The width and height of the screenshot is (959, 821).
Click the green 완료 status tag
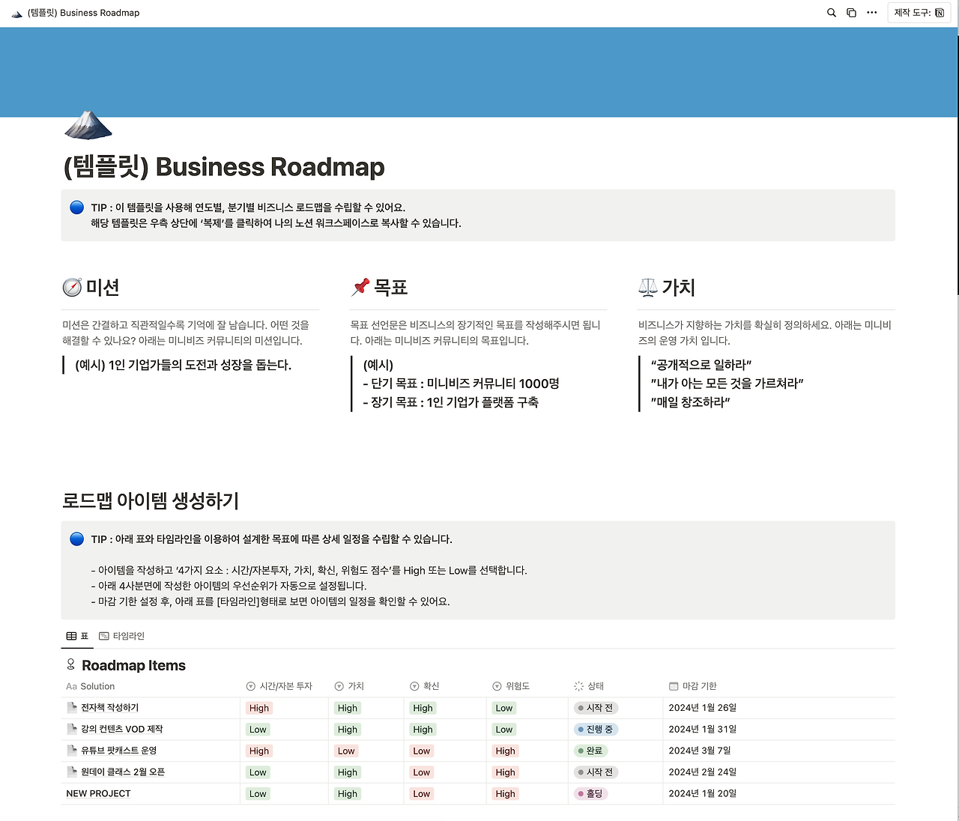[x=590, y=751]
